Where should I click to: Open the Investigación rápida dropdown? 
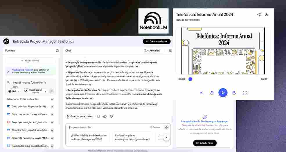tap(35, 91)
